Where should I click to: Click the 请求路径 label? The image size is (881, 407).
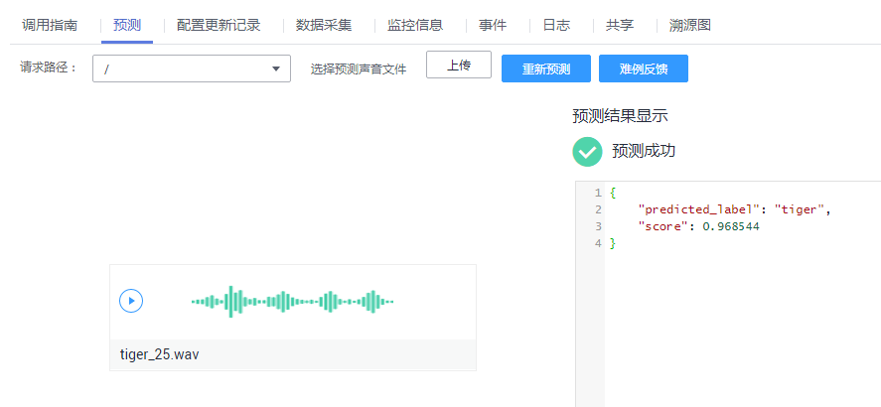click(49, 68)
